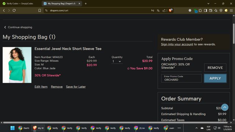The height and width of the screenshot is (132, 235).
Task: Click the green tee product thumbnail
Action: pyautogui.click(x=17, y=65)
